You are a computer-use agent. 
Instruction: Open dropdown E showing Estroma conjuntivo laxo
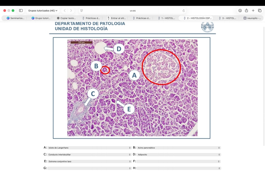coord(89,161)
